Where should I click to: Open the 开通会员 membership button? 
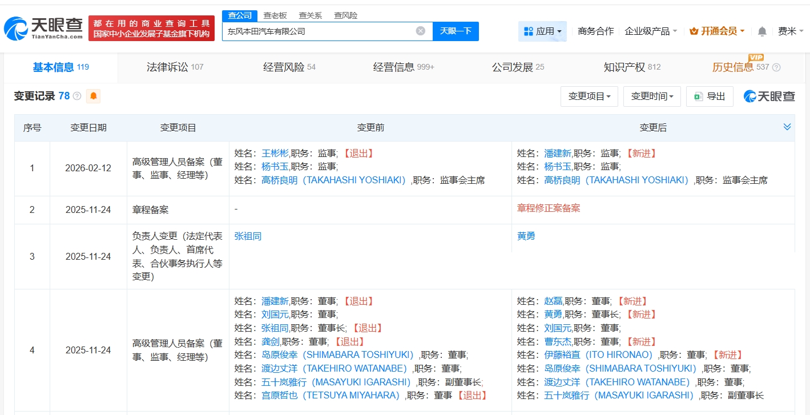[x=716, y=31]
